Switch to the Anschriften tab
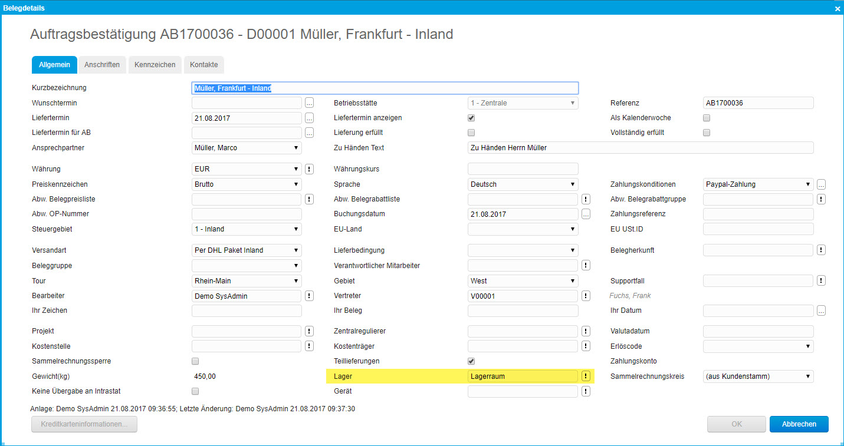This screenshot has height=446, width=844. [x=102, y=65]
